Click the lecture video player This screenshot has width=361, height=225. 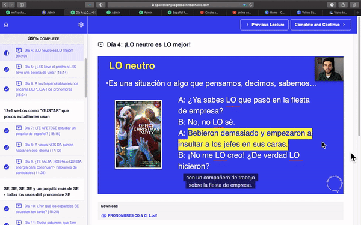(x=221, y=125)
